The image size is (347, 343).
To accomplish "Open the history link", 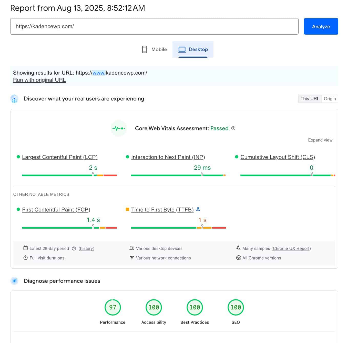I will (x=86, y=248).
